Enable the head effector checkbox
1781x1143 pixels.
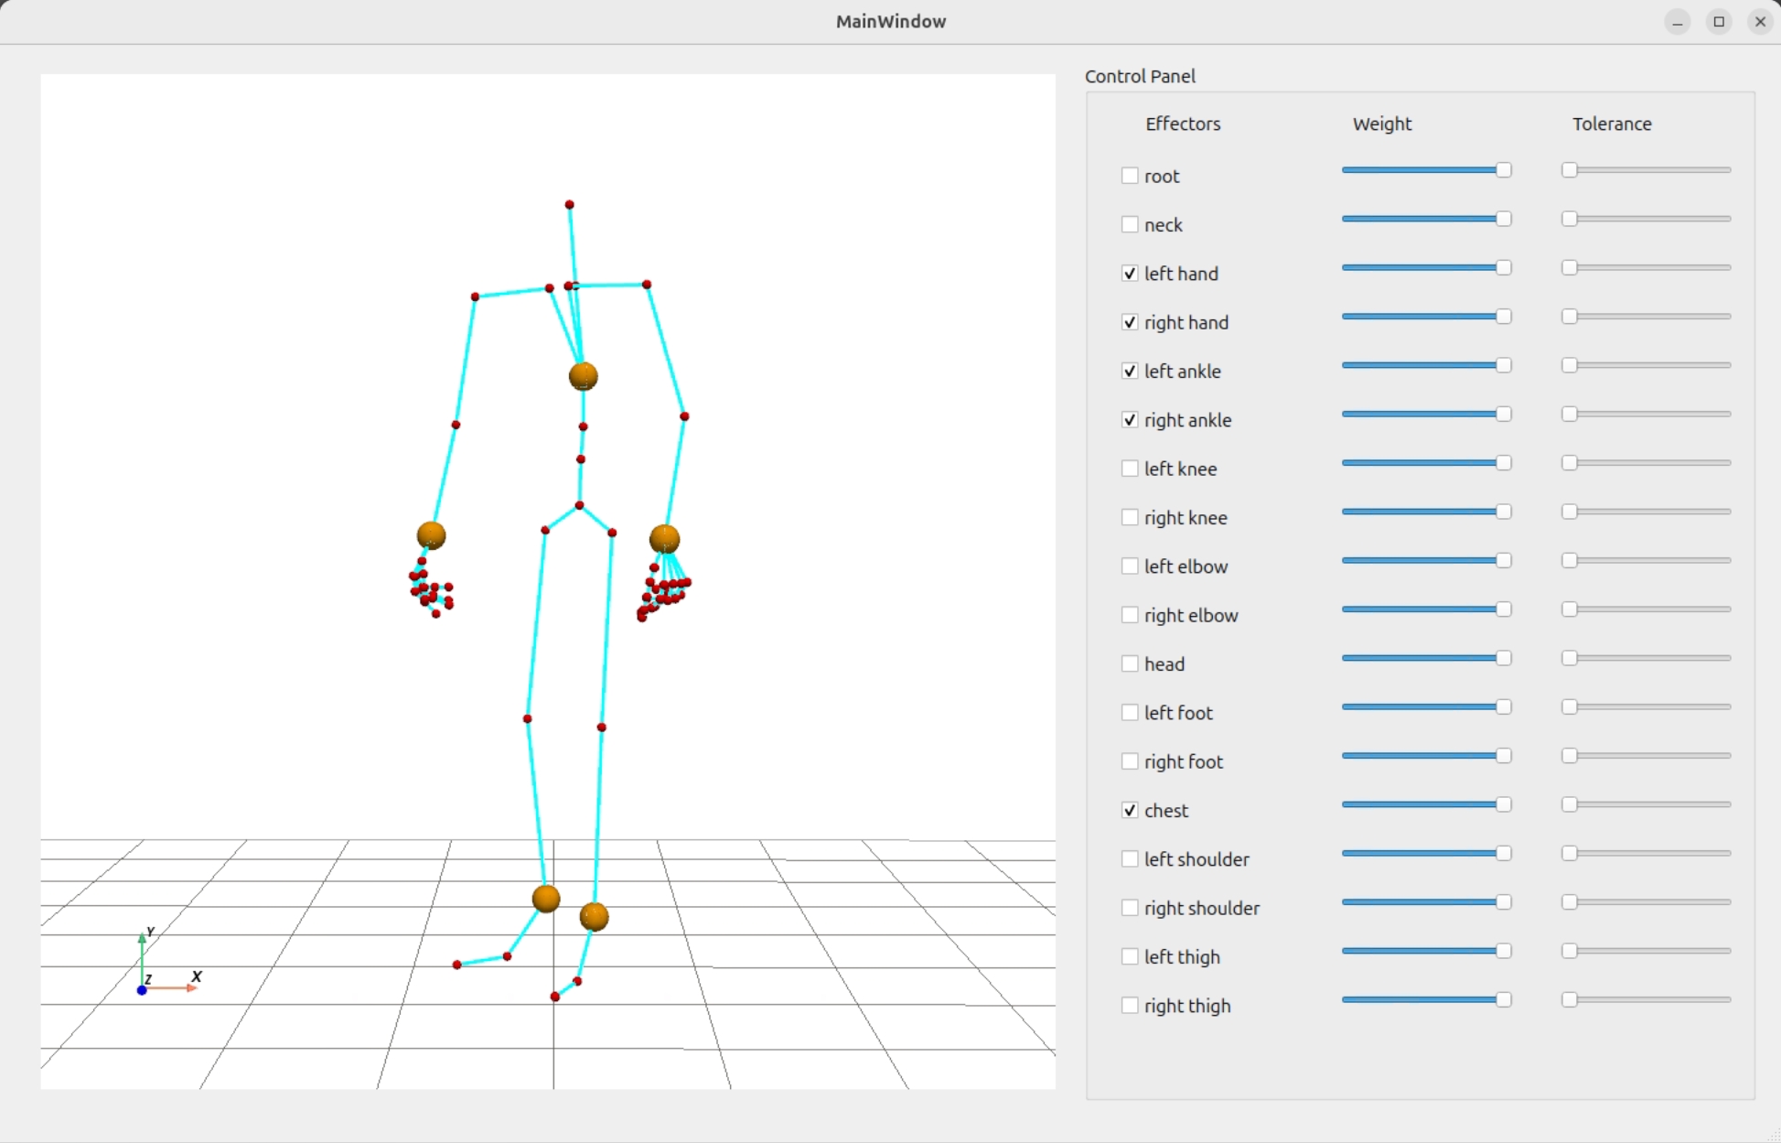click(x=1130, y=664)
